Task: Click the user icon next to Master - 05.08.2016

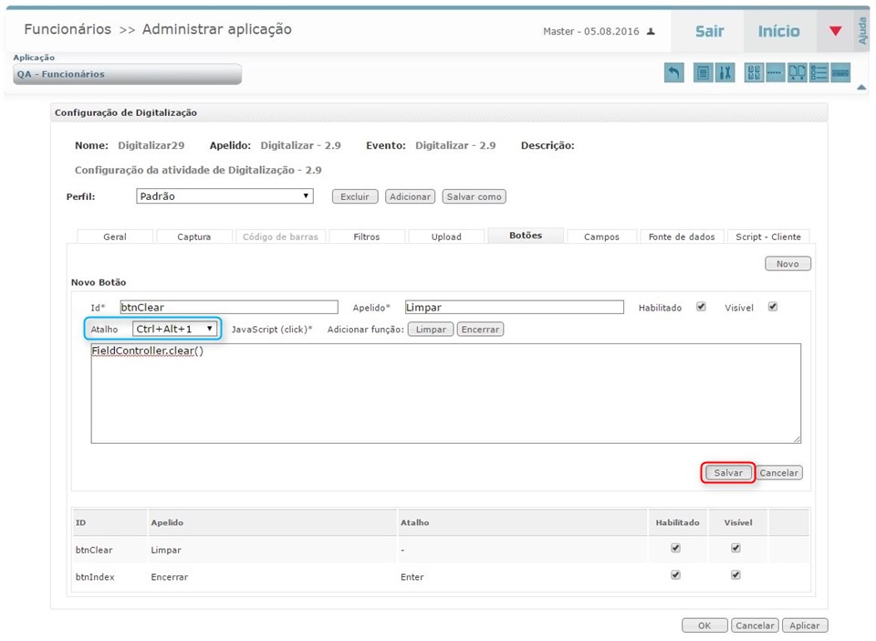Action: click(650, 30)
